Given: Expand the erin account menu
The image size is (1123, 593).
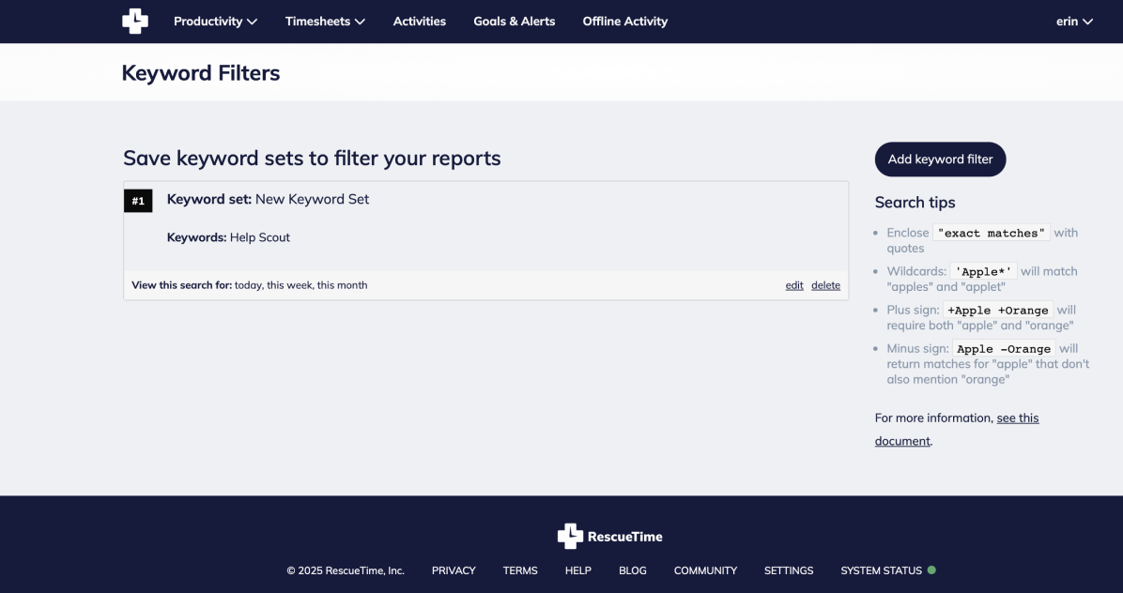Looking at the screenshot, I should point(1074,21).
